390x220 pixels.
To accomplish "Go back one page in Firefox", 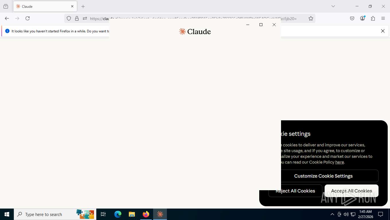I will (7, 18).
